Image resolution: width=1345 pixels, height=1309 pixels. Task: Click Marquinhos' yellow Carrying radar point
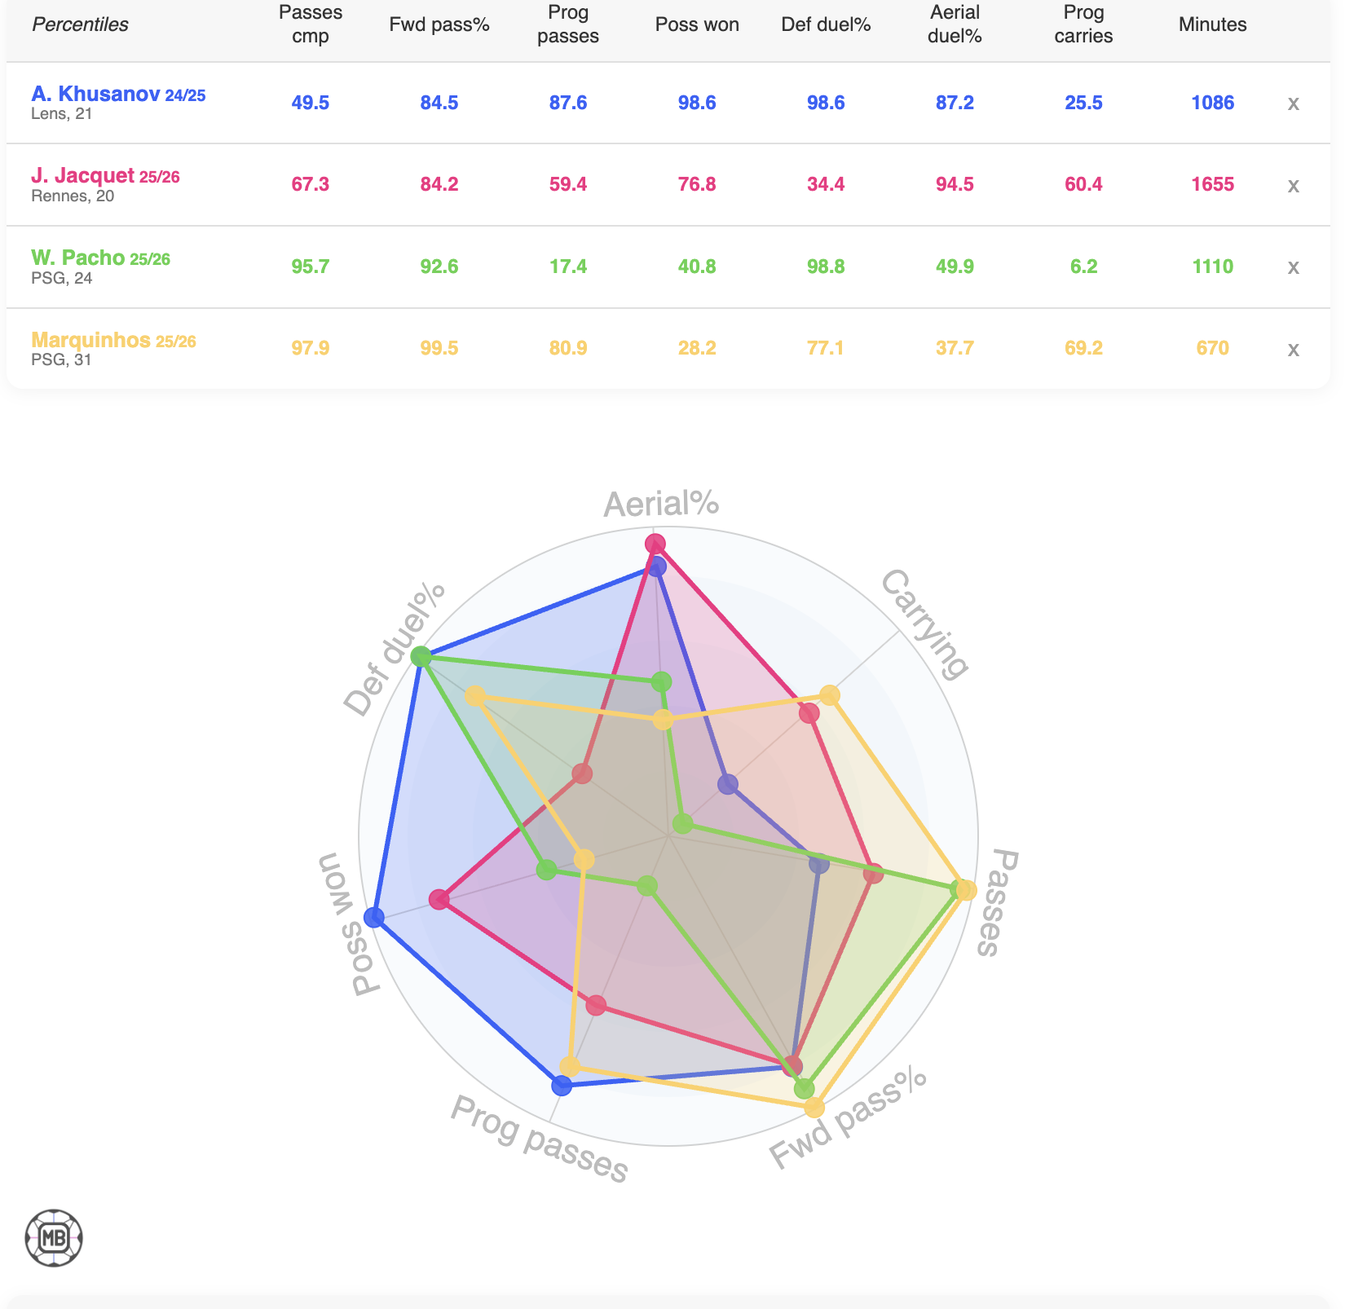tap(829, 695)
